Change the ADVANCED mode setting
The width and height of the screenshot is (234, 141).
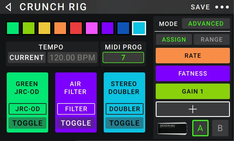(x=206, y=23)
